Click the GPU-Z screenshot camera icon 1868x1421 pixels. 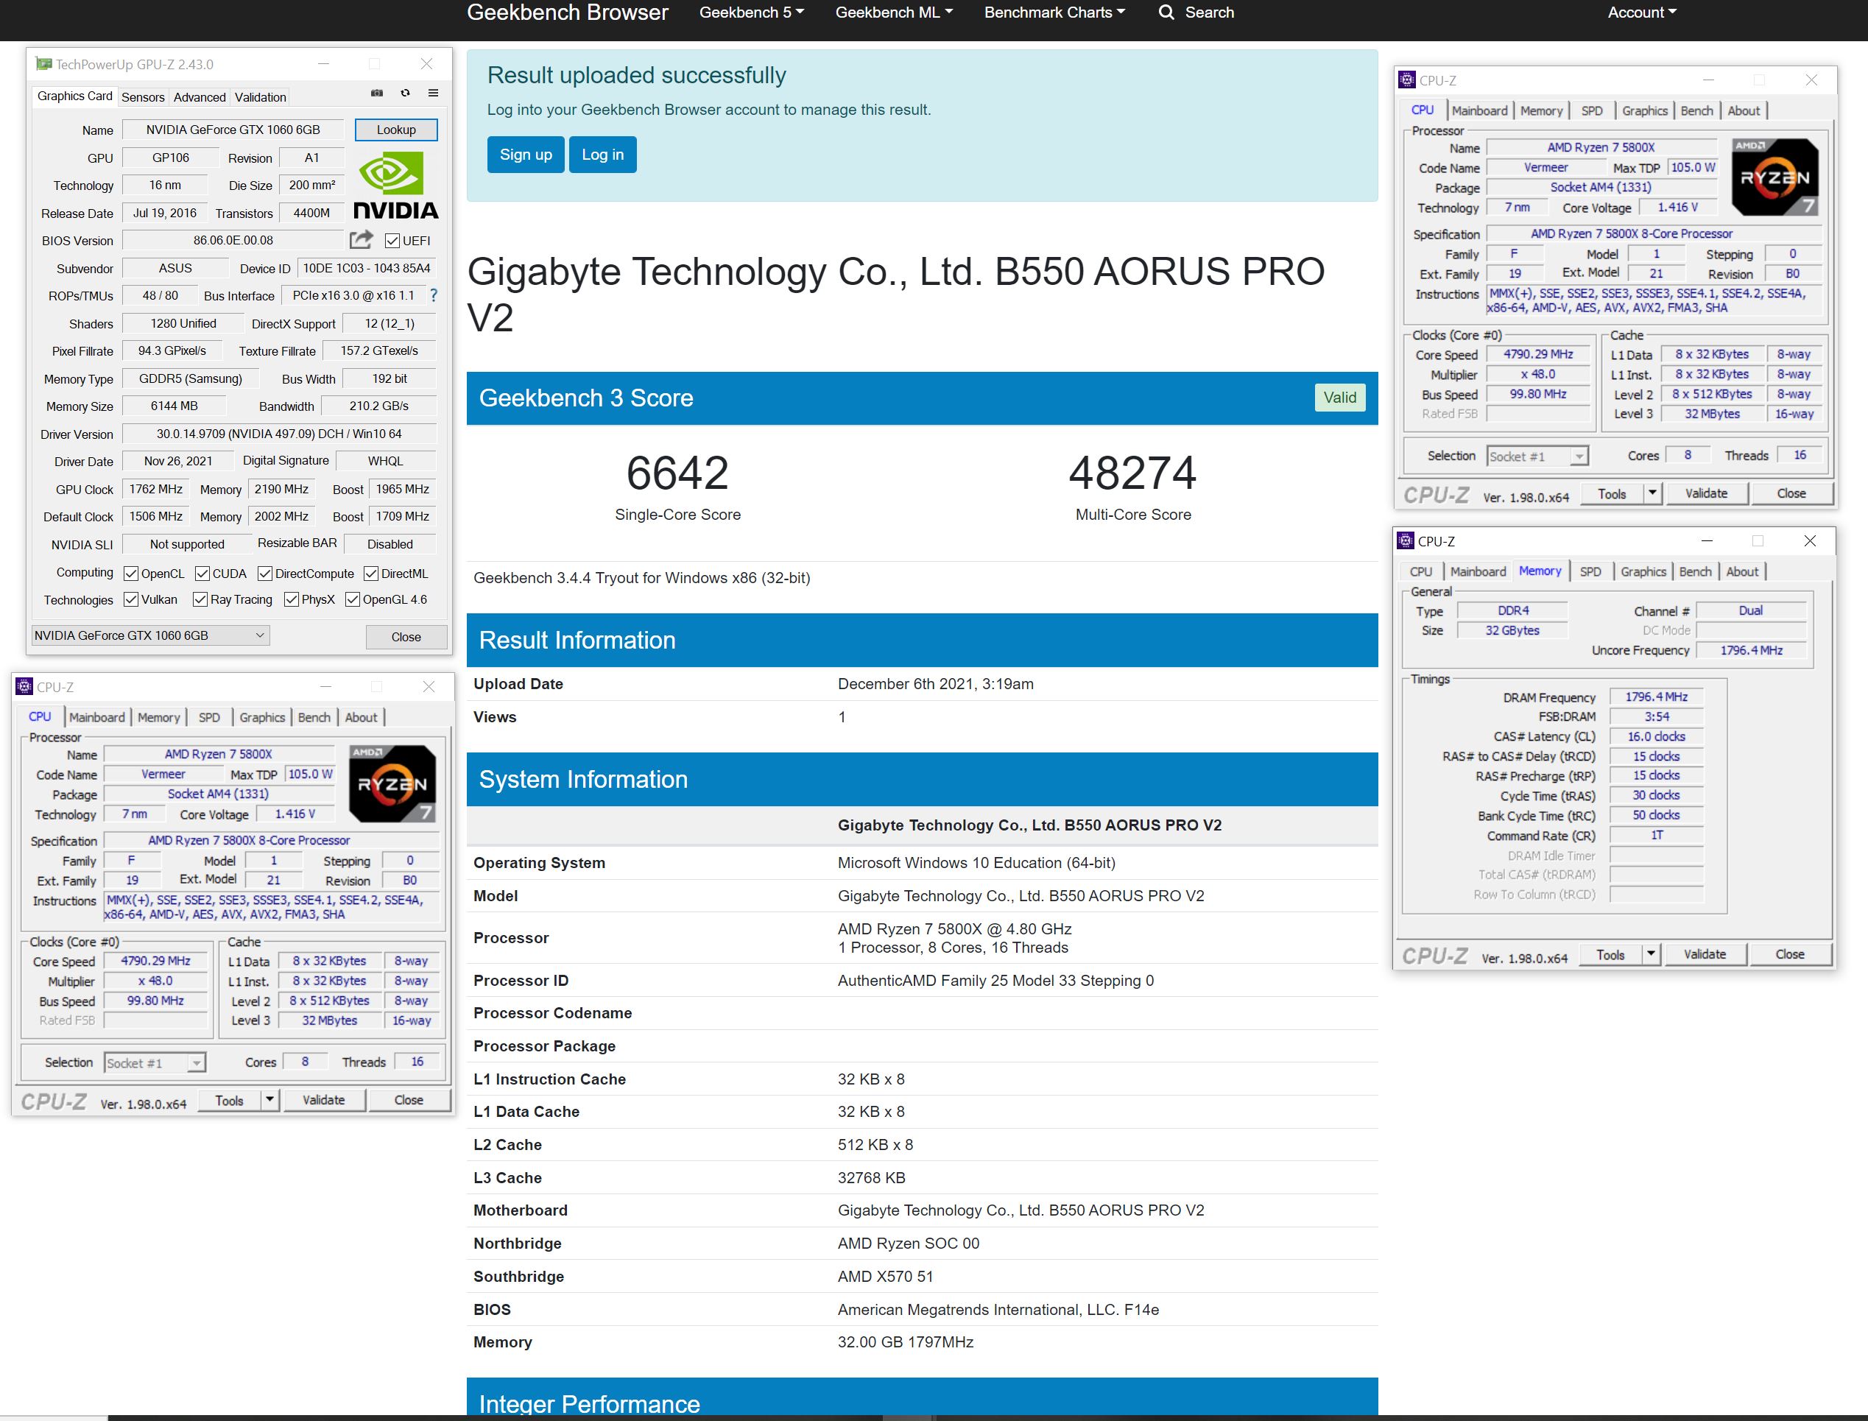coord(377,93)
